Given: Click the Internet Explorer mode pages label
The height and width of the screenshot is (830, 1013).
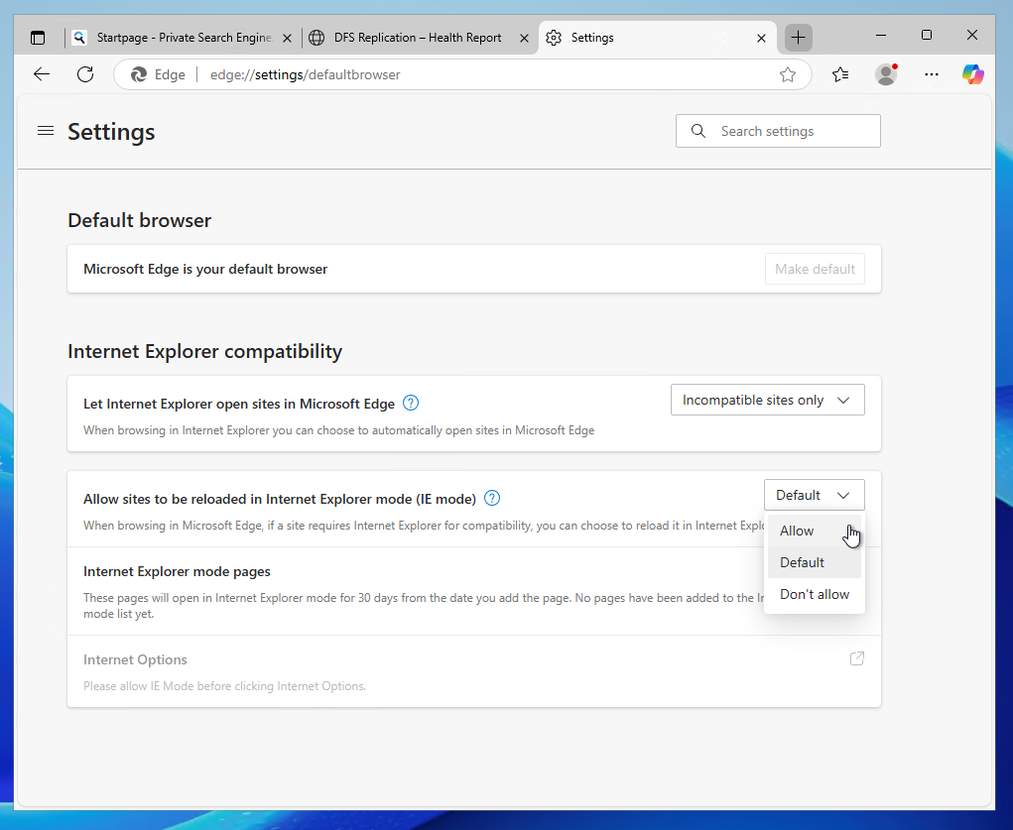Looking at the screenshot, I should coord(177,571).
